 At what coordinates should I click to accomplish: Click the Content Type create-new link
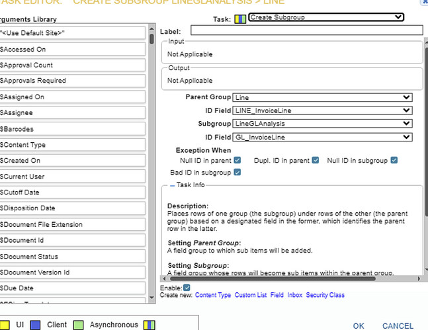point(213,295)
